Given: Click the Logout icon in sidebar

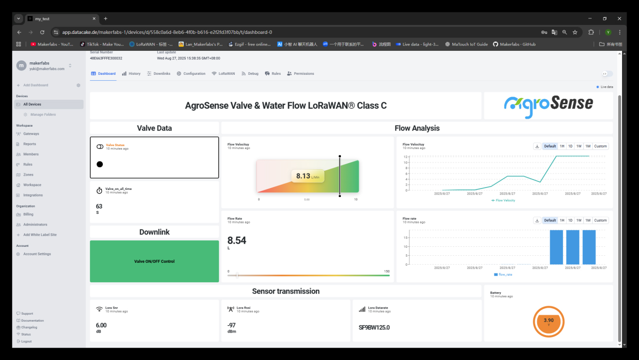Looking at the screenshot, I should (18, 342).
